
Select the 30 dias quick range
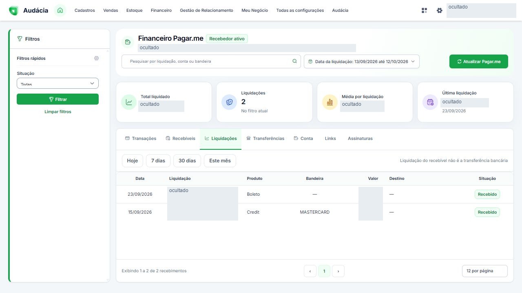[x=187, y=161]
